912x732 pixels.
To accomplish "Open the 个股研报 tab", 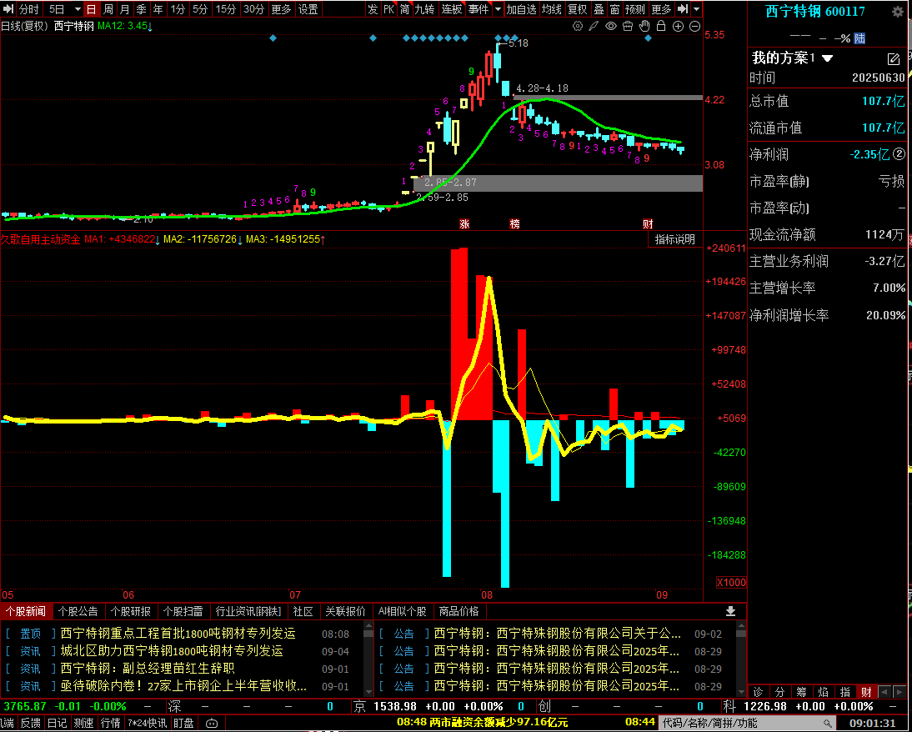I will pyautogui.click(x=131, y=612).
